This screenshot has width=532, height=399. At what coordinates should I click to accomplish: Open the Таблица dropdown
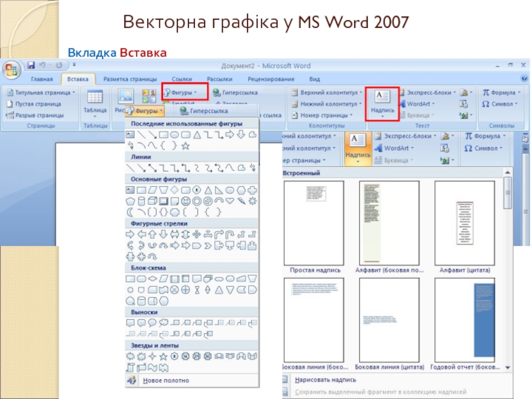click(x=95, y=104)
